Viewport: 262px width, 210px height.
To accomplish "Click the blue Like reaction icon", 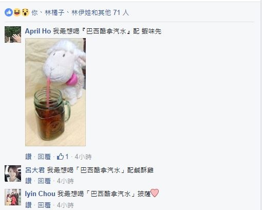I will [9, 12].
